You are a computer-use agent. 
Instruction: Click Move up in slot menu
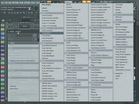pyautogui.click(x=13, y=86)
